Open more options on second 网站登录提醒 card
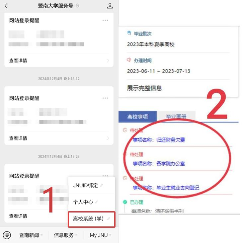 pos(105,98)
